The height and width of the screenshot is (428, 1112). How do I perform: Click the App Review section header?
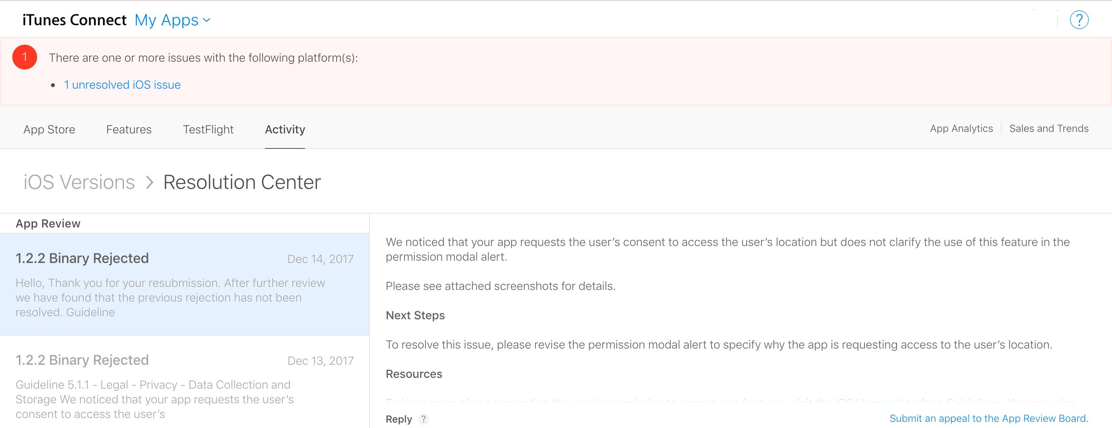[x=48, y=223]
